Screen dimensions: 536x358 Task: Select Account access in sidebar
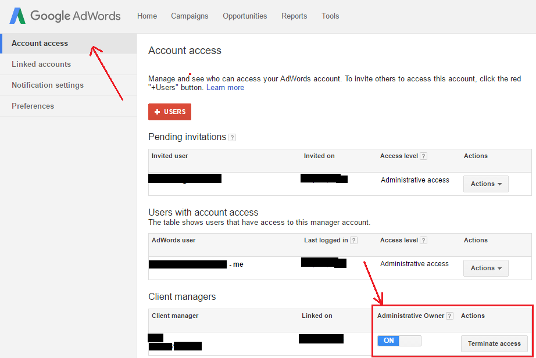(69, 44)
